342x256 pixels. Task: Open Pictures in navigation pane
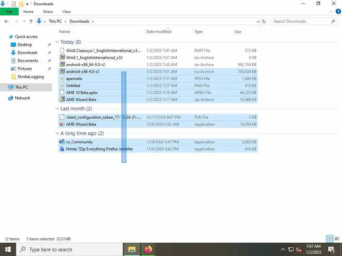point(25,69)
